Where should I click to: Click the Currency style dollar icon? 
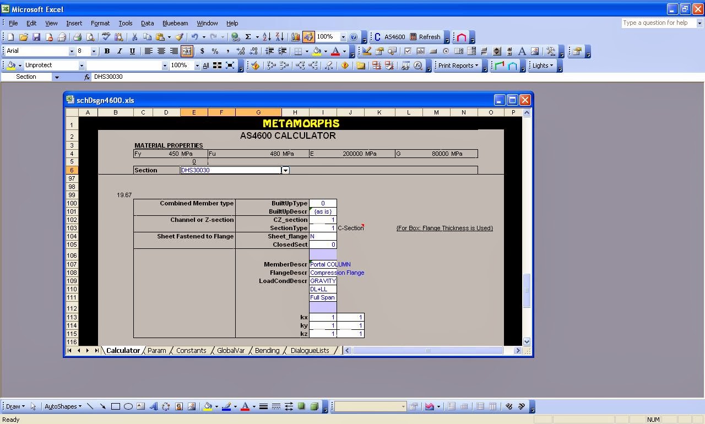(x=202, y=51)
